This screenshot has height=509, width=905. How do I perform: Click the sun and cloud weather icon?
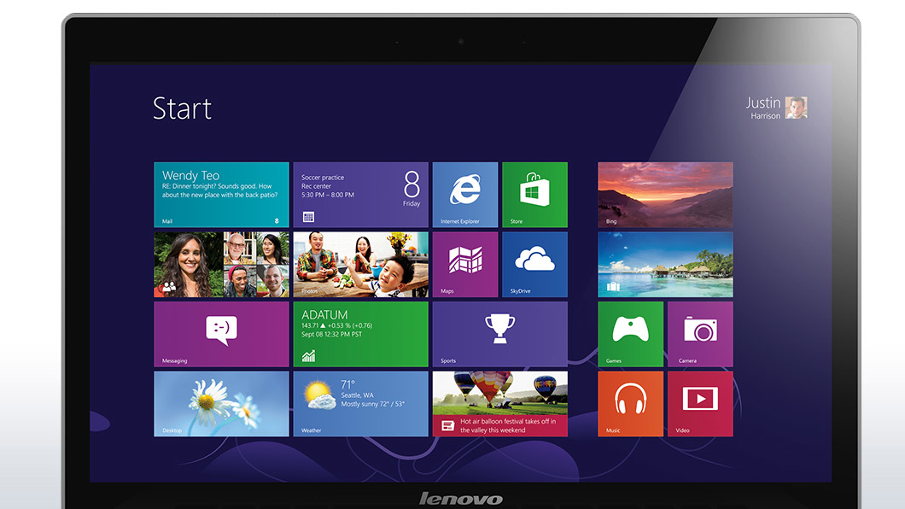pyautogui.click(x=320, y=395)
